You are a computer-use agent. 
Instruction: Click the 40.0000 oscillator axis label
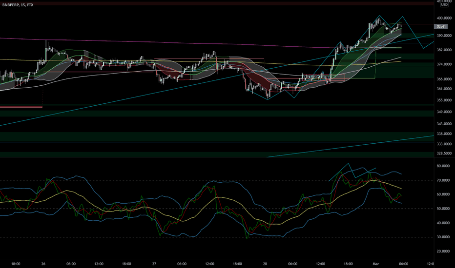click(443, 223)
